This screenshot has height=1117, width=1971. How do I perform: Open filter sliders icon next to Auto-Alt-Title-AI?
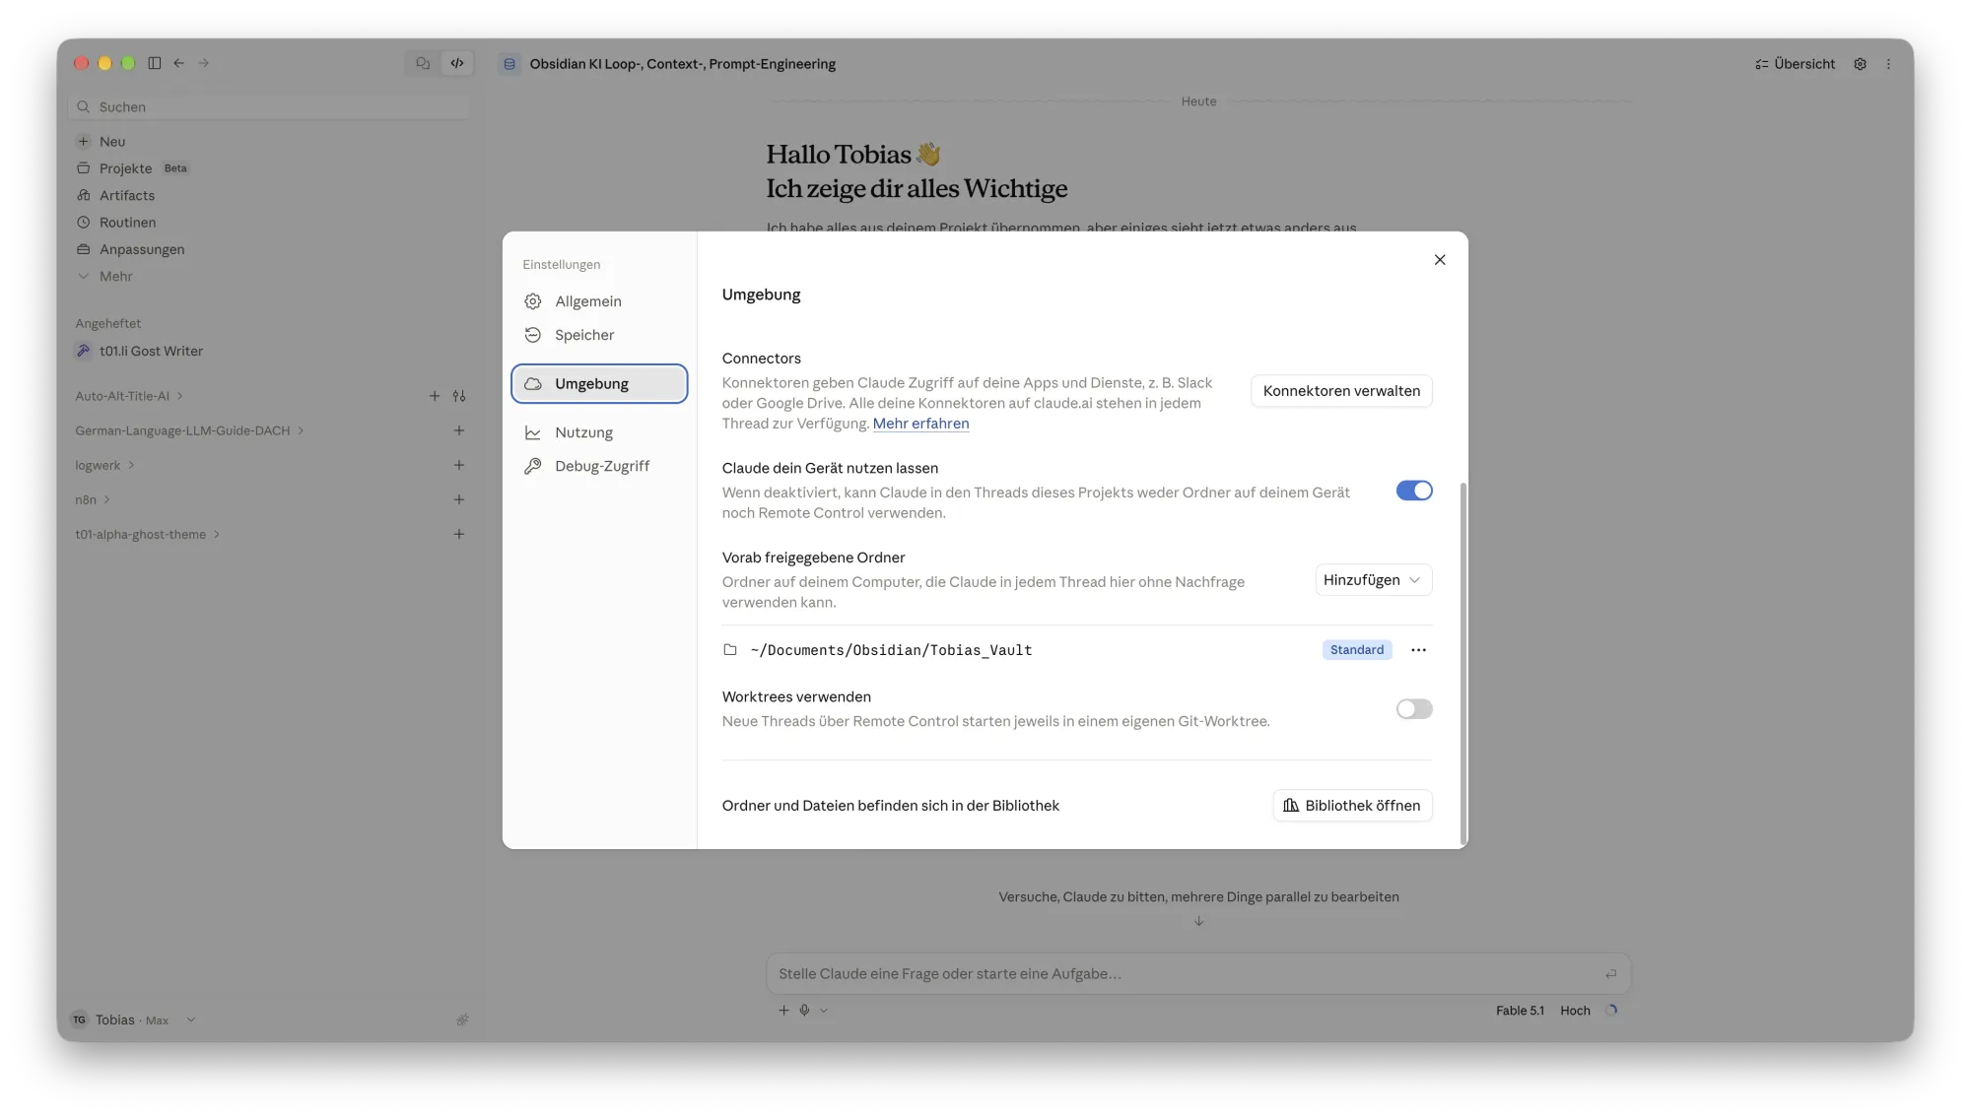pyautogui.click(x=459, y=396)
